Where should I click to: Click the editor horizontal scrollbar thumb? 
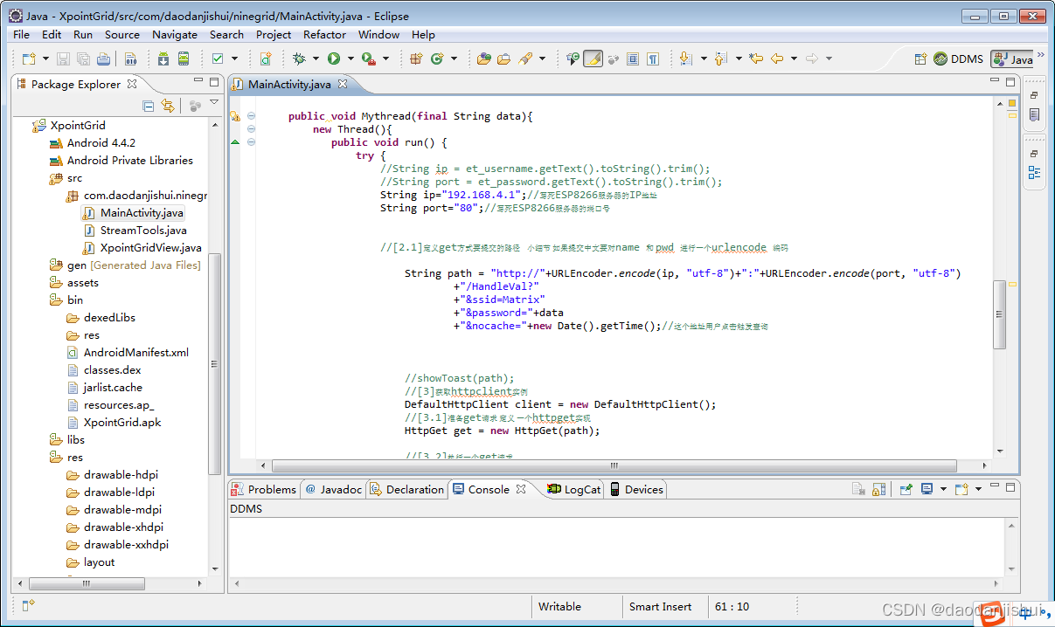point(614,465)
